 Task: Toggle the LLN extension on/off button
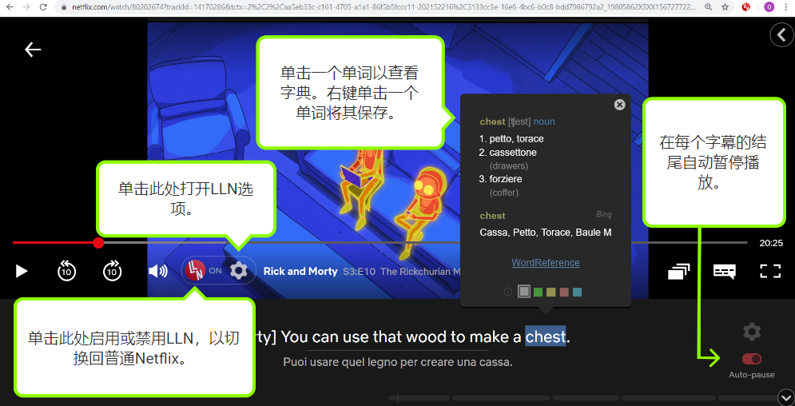click(x=195, y=270)
